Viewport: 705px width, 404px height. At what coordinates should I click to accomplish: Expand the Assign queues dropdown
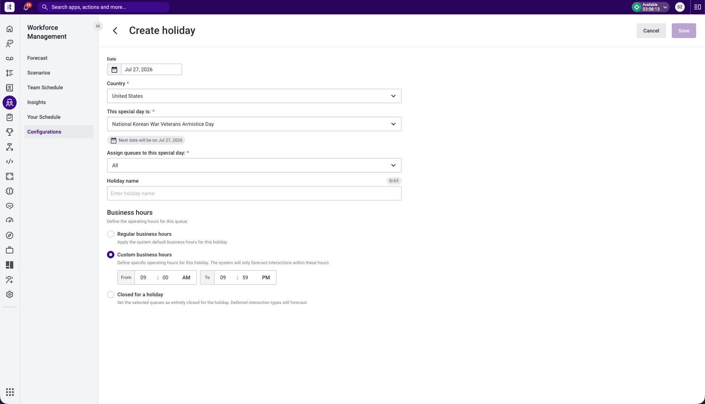click(x=254, y=165)
